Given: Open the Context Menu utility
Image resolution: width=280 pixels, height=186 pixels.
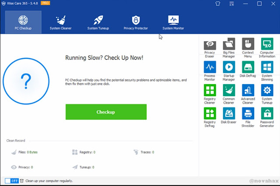Looking at the screenshot, I should click(x=248, y=48).
